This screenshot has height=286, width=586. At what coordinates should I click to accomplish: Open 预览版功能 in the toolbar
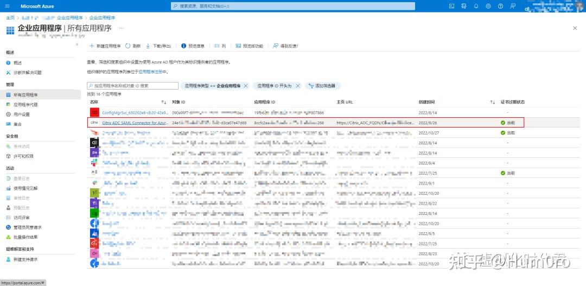click(x=249, y=46)
